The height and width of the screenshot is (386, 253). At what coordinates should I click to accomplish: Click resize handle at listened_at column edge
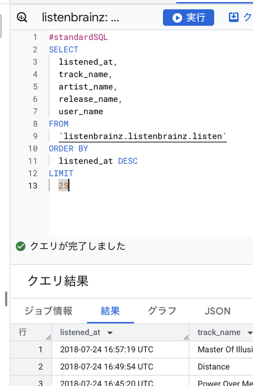pos(186,337)
